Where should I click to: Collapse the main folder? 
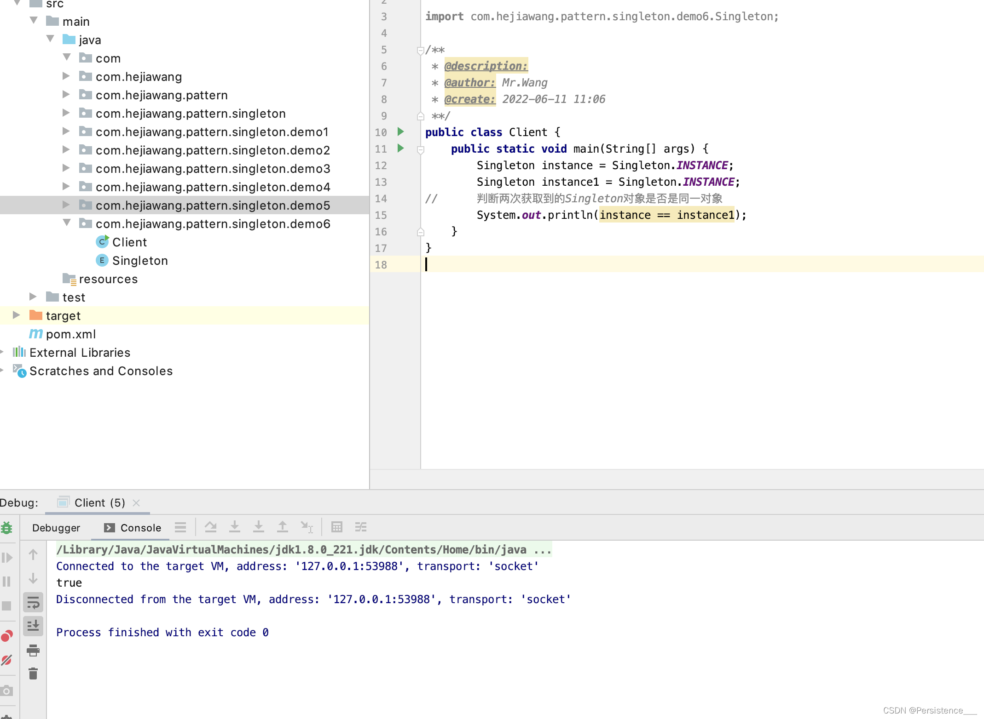(34, 21)
